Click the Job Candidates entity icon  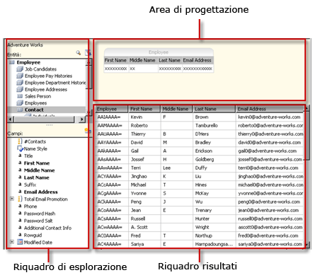pyautogui.click(x=20, y=69)
